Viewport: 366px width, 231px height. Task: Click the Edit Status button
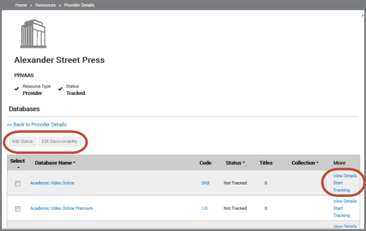[x=22, y=142]
